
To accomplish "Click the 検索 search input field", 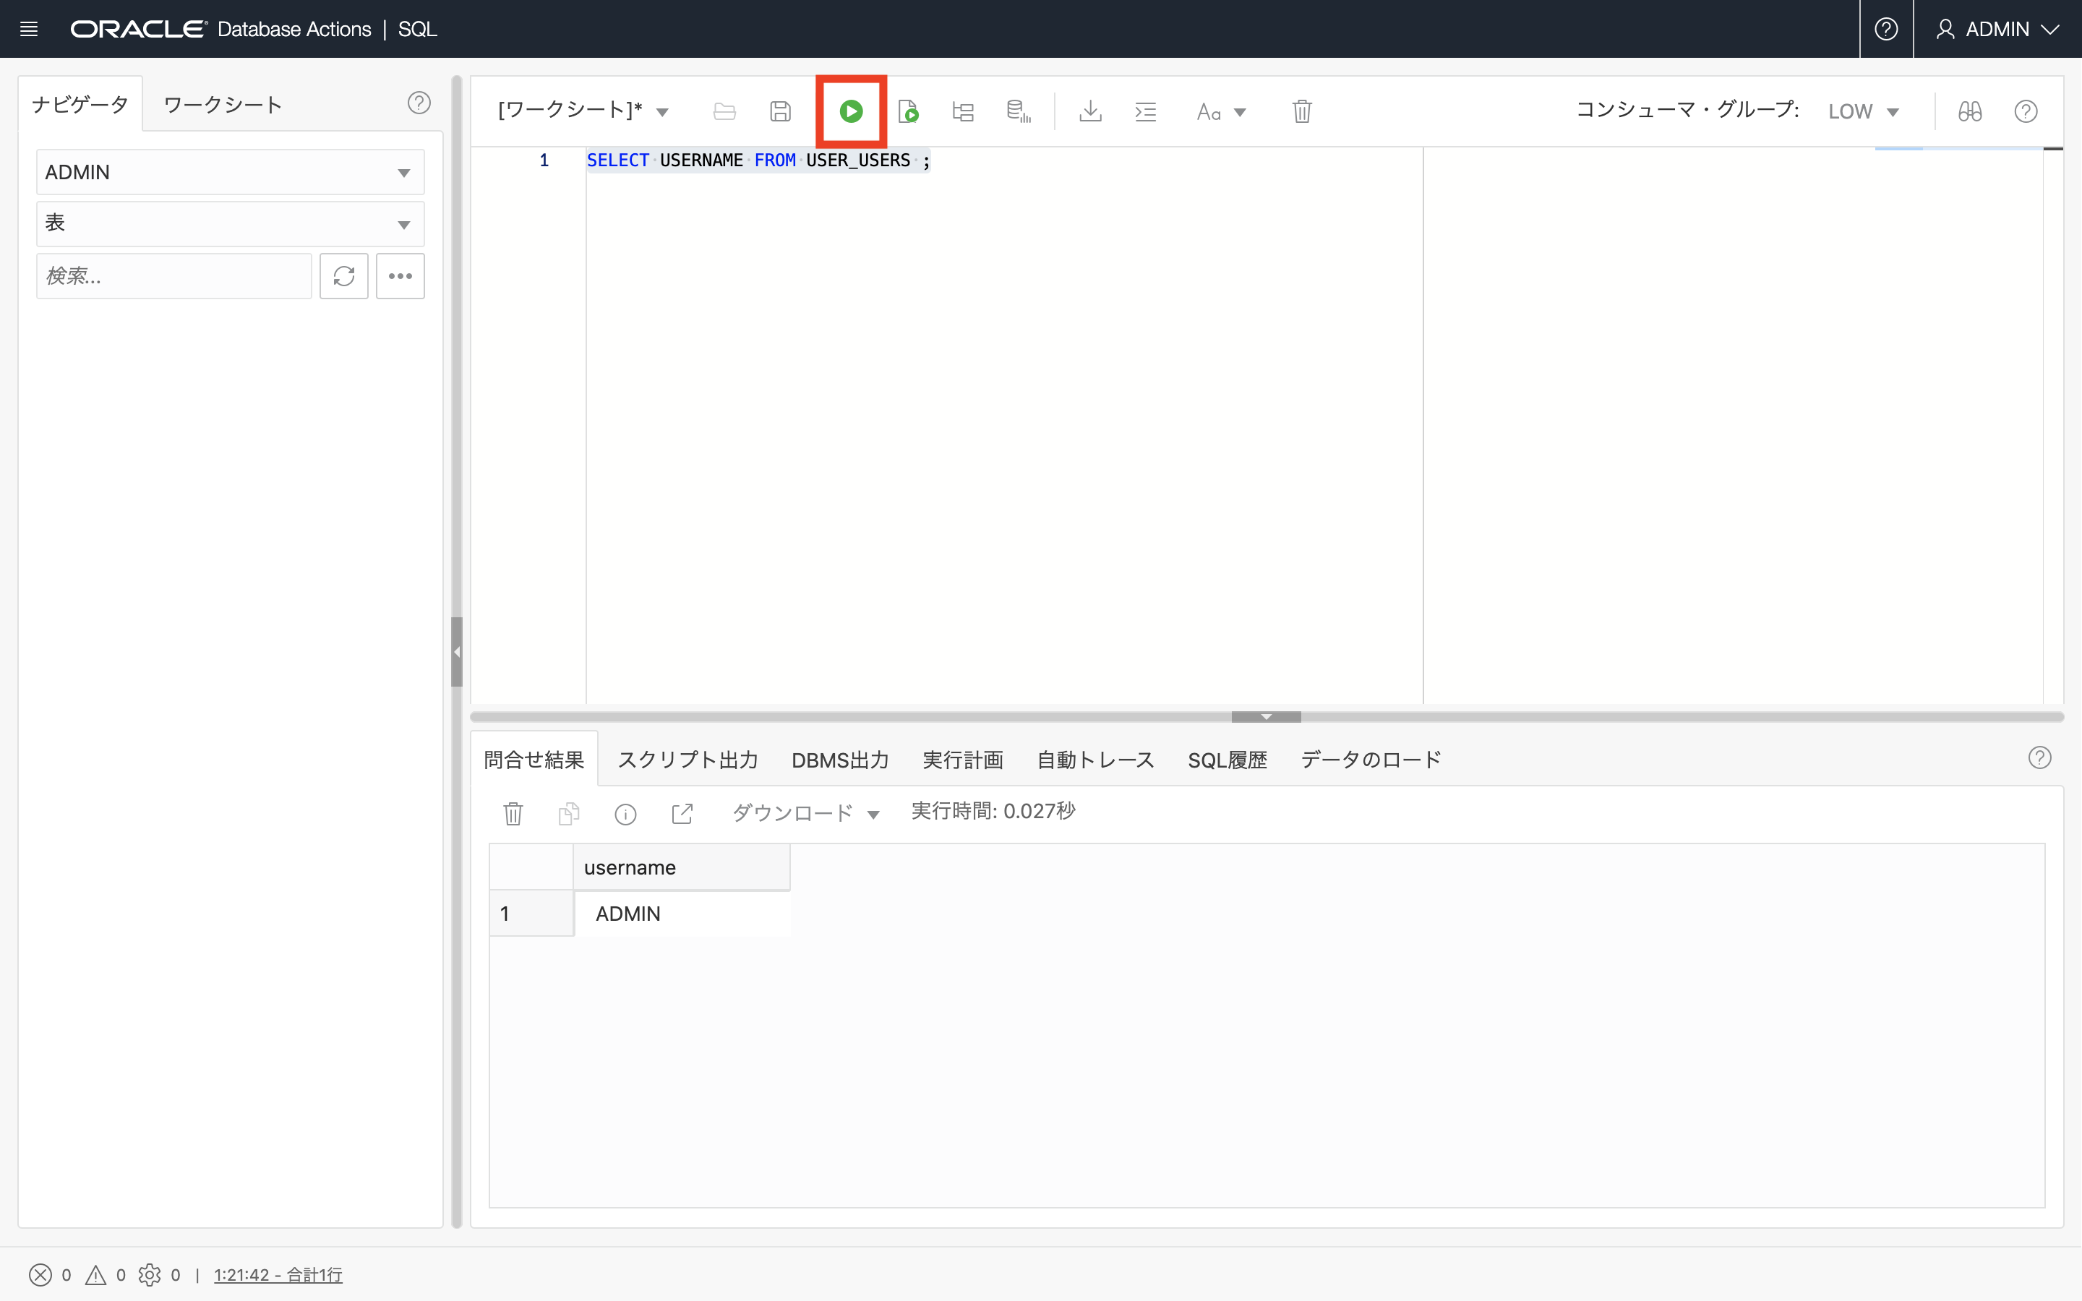I will 173,276.
